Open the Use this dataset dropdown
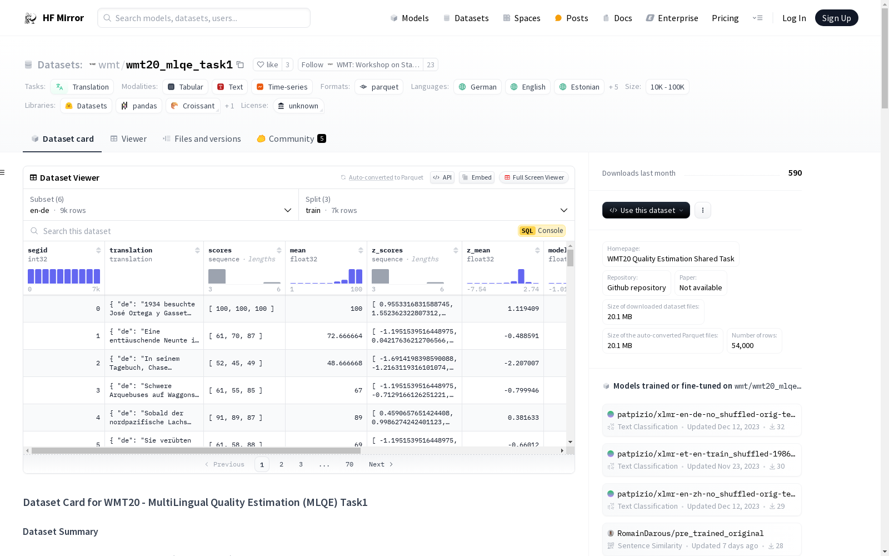 646,210
